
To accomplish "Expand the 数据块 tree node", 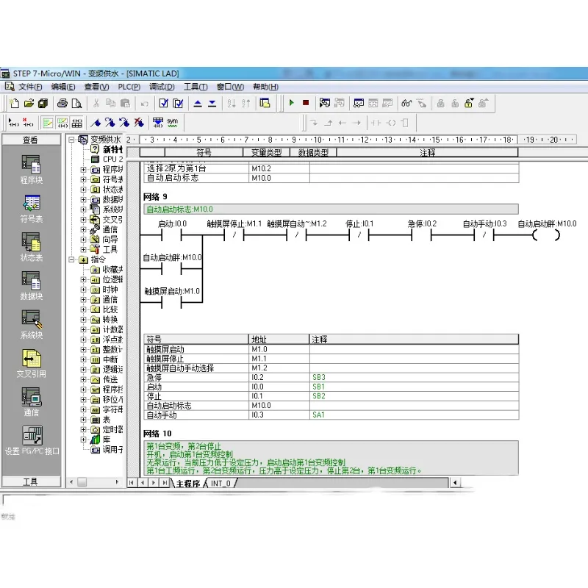I will tap(83, 199).
